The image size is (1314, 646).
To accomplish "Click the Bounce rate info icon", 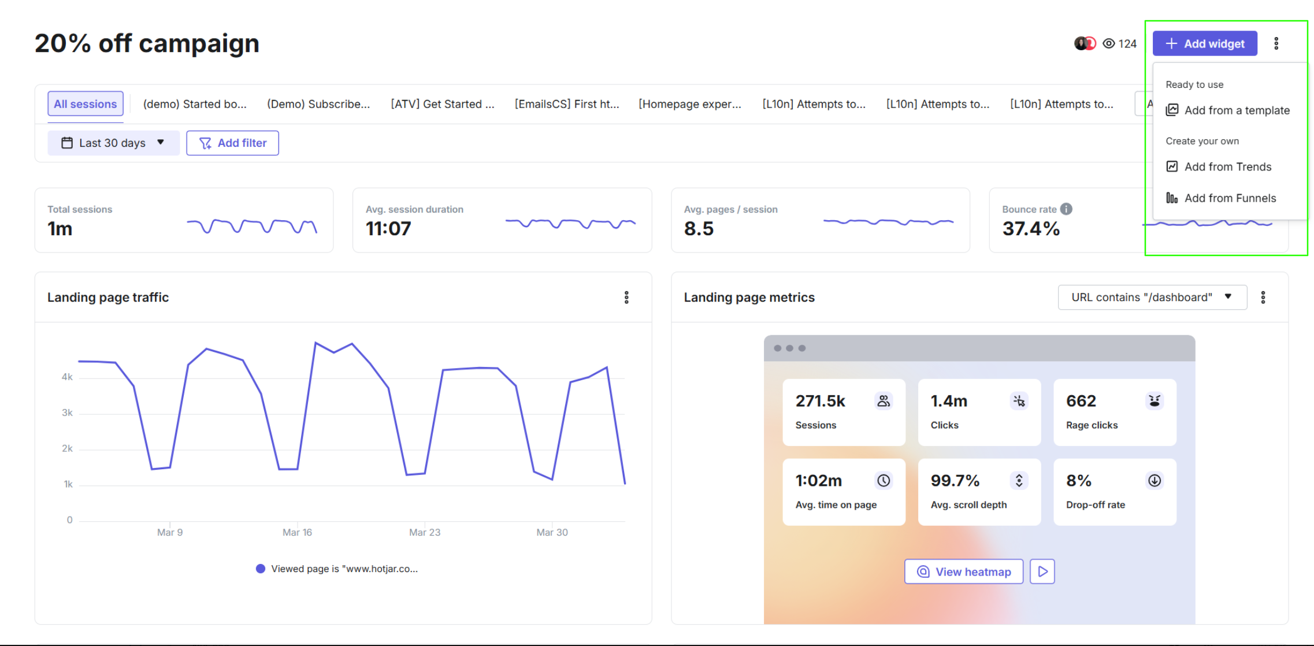I will 1066,209.
